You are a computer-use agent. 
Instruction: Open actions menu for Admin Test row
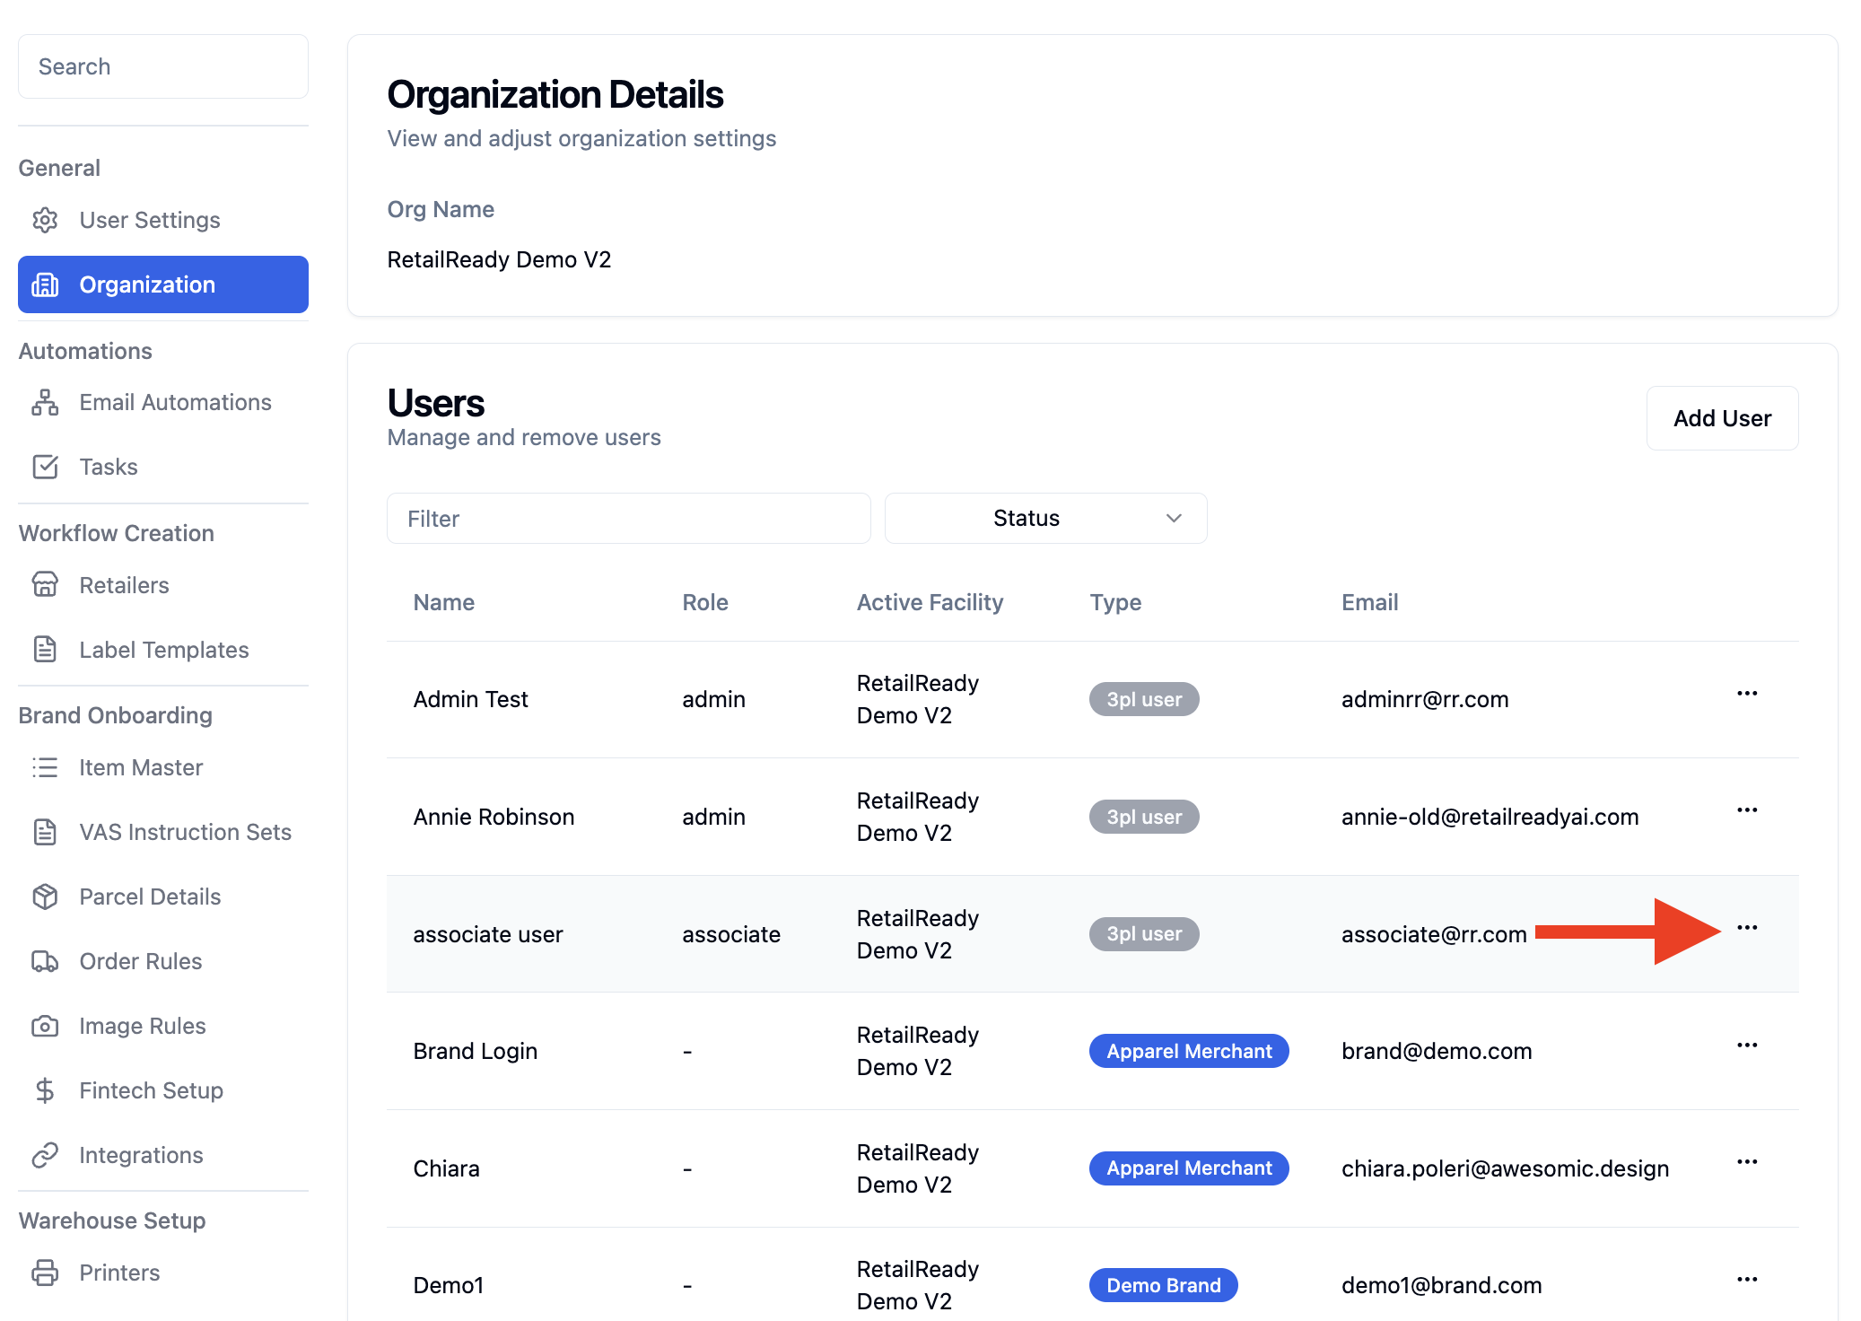[x=1746, y=693]
